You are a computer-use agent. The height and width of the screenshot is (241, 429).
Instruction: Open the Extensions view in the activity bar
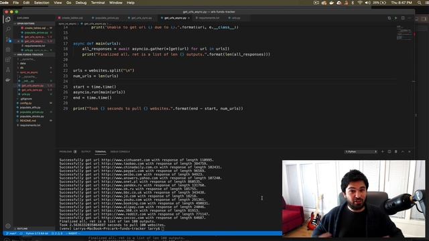point(8,60)
